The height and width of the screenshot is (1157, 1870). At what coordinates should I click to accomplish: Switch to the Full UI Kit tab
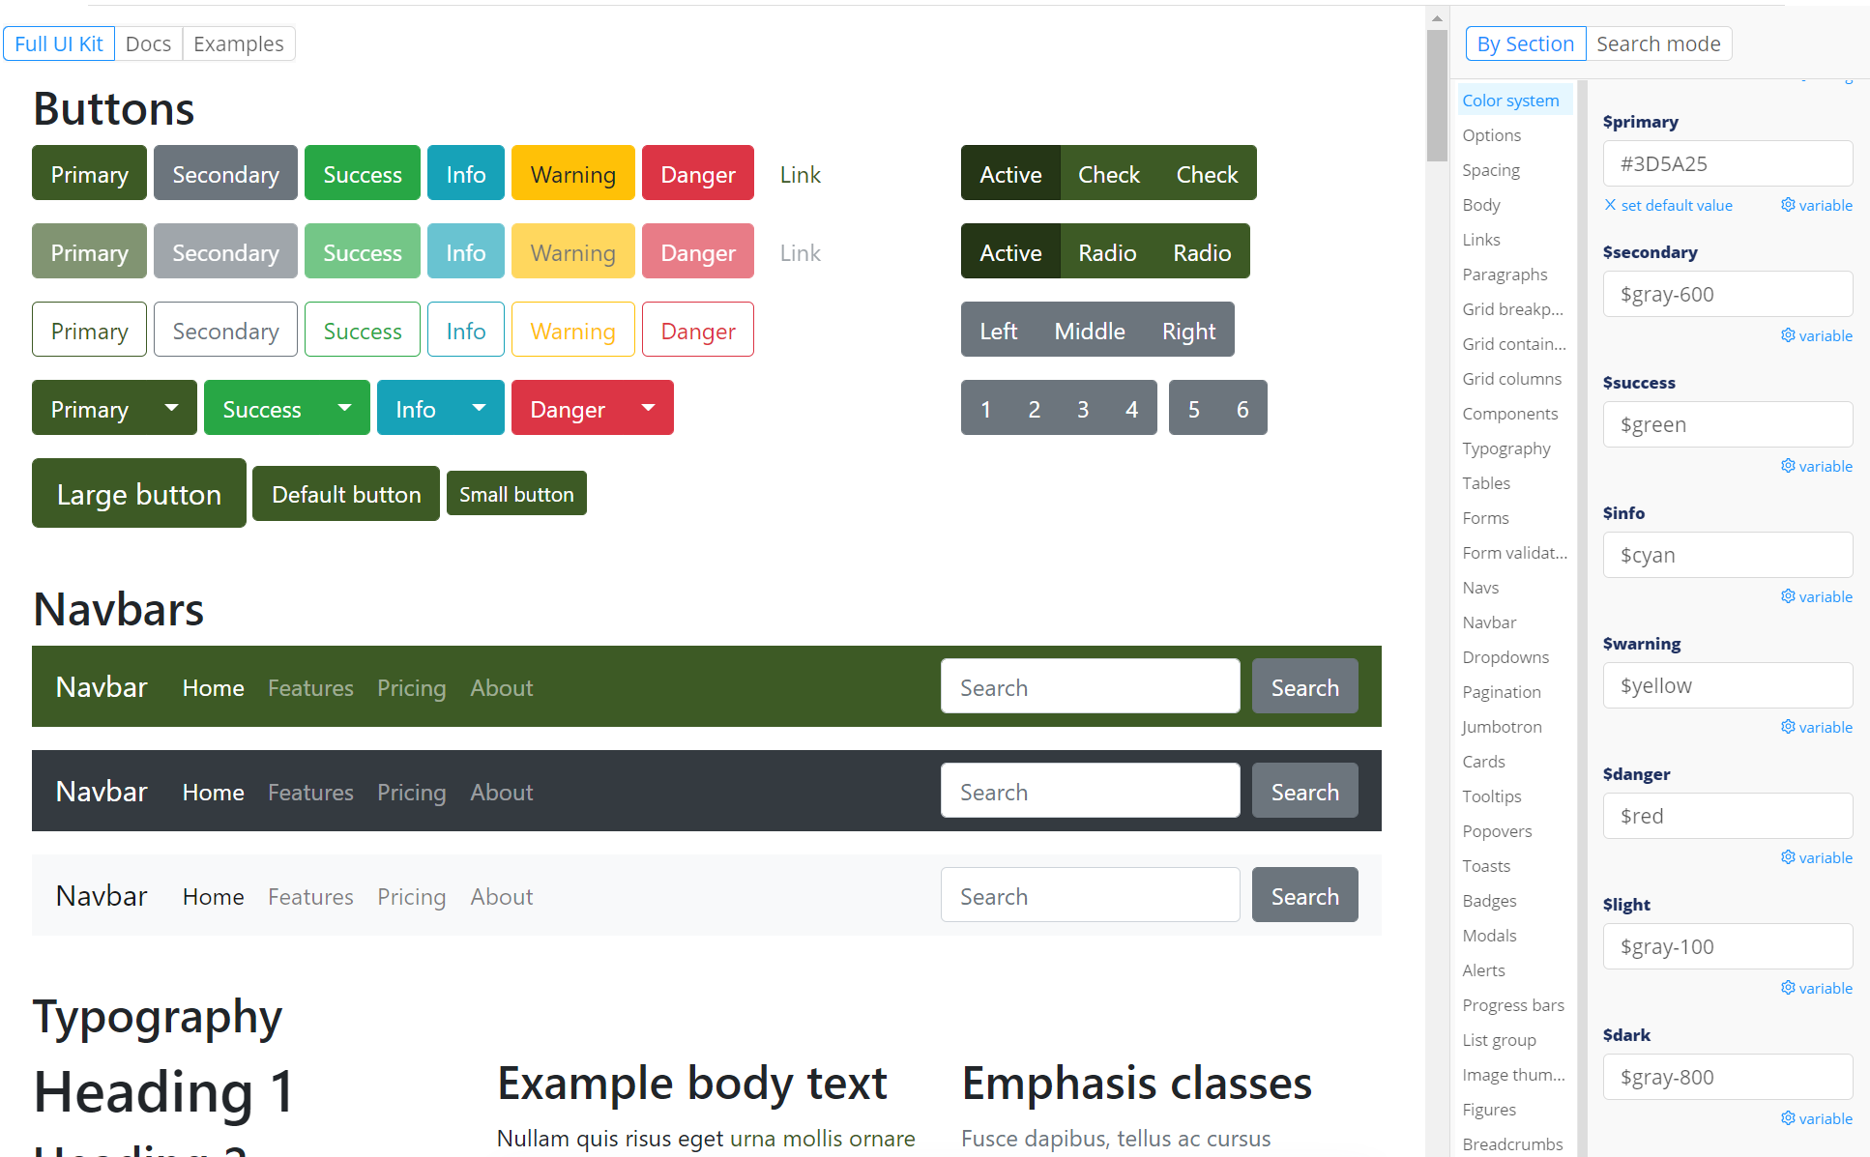pyautogui.click(x=59, y=43)
